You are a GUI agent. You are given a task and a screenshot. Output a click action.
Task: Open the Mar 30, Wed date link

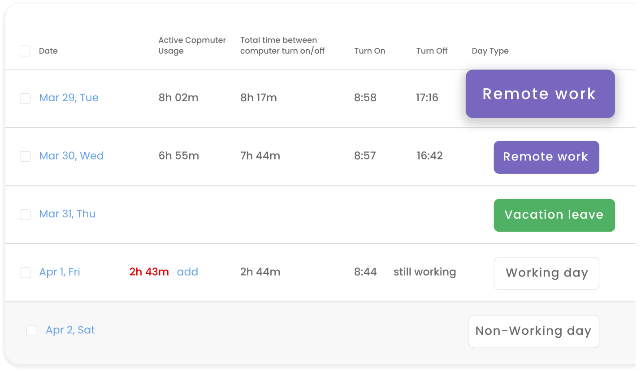(x=71, y=156)
